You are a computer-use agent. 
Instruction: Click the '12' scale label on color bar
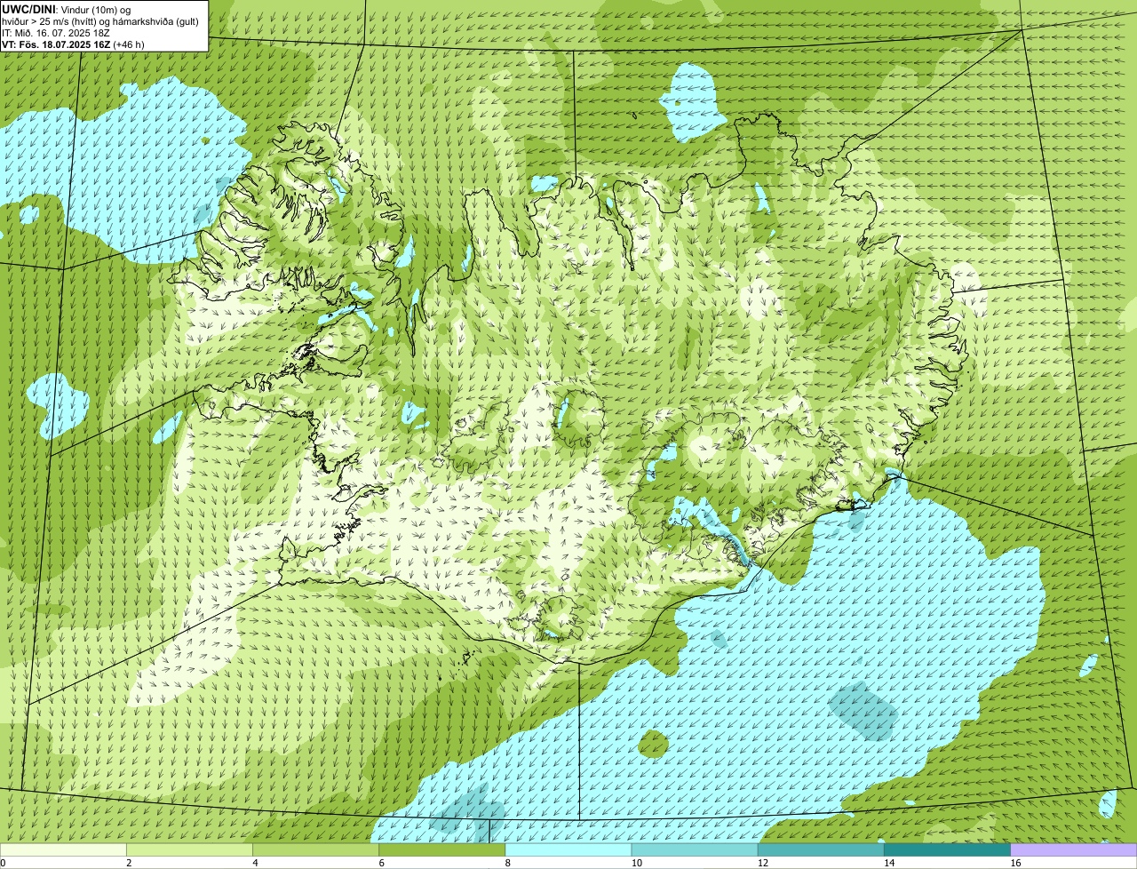pyautogui.click(x=763, y=863)
